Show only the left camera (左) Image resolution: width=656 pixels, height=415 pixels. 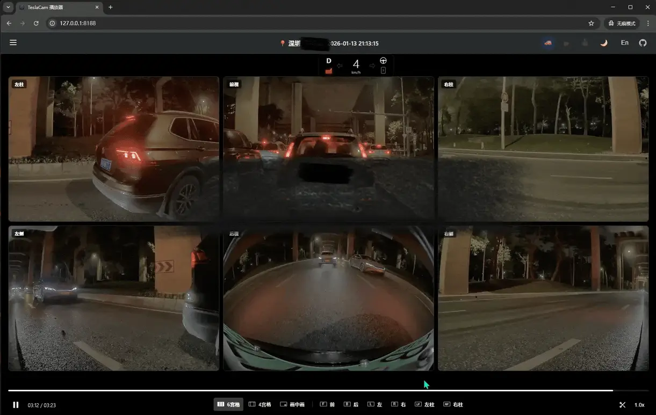pyautogui.click(x=374, y=405)
